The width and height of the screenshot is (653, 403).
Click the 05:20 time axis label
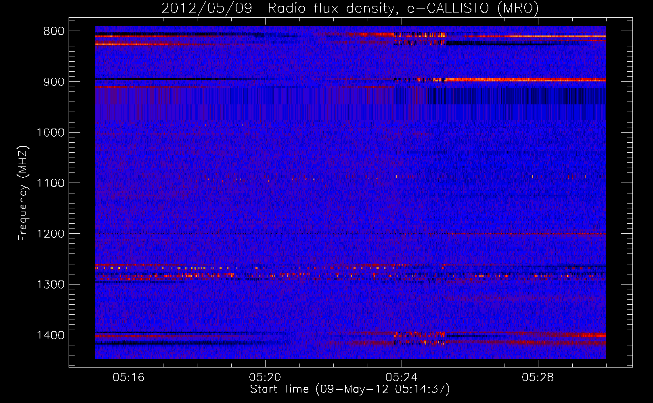tap(265, 378)
